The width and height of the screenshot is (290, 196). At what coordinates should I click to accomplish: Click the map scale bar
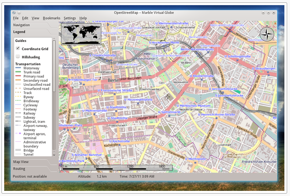[x=117, y=168]
